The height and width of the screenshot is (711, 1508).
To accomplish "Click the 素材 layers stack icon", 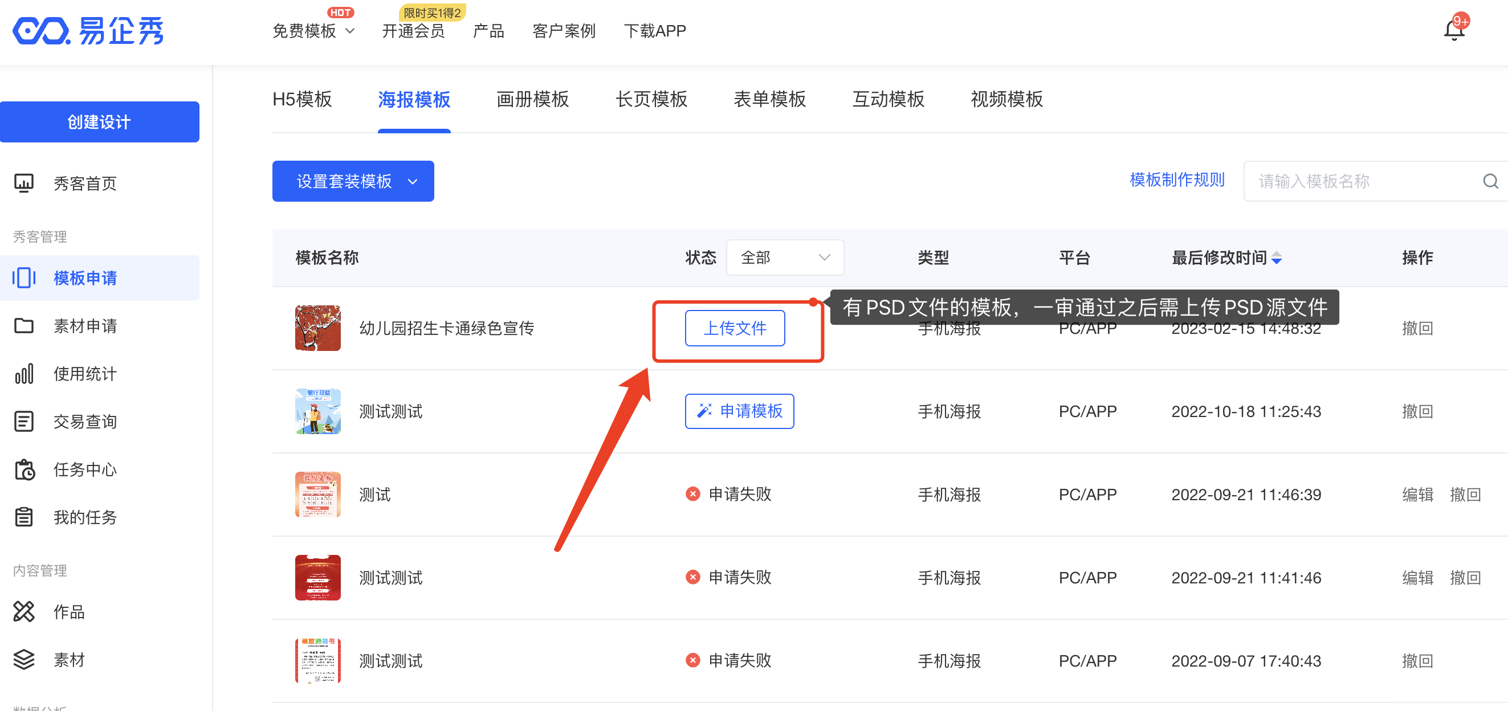I will click(24, 660).
